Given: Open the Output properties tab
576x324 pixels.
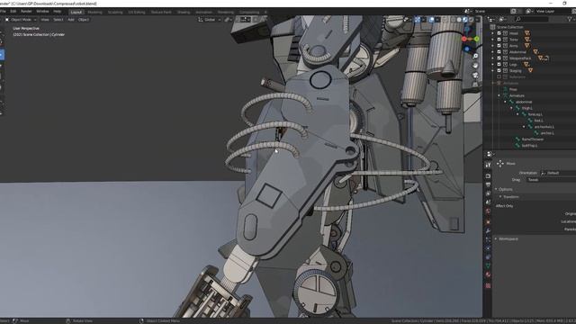Looking at the screenshot, I should 488,184.
